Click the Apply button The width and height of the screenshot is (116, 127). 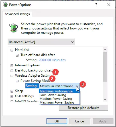click(103, 121)
